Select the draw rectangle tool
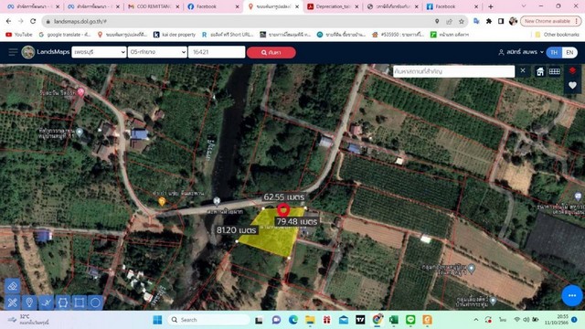 coord(80,302)
